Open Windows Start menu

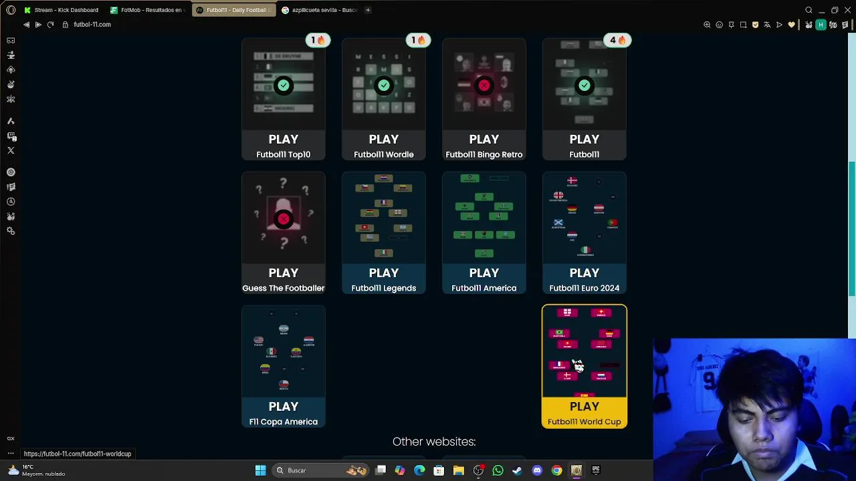260,470
